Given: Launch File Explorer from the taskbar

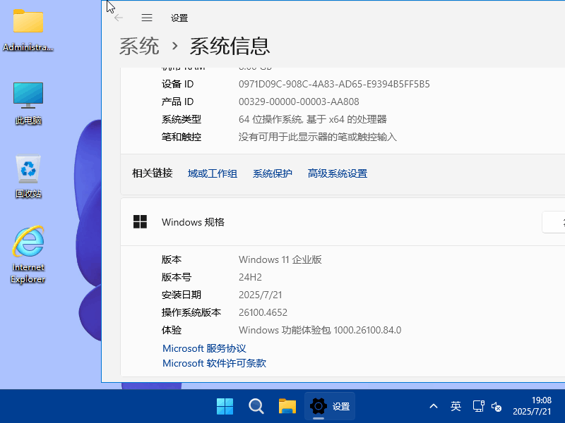Looking at the screenshot, I should pos(287,406).
